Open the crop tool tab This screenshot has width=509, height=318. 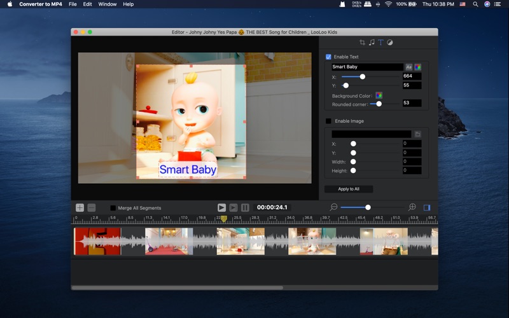(362, 43)
